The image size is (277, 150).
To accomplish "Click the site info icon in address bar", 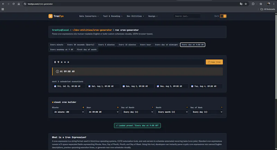I will pos(25,4).
